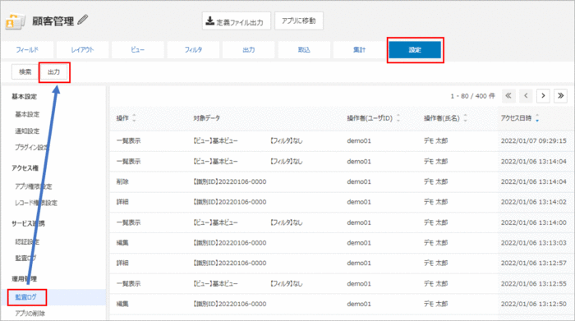The image size is (575, 321).
Task: Click the 対象データ column header
Action: click(x=207, y=118)
